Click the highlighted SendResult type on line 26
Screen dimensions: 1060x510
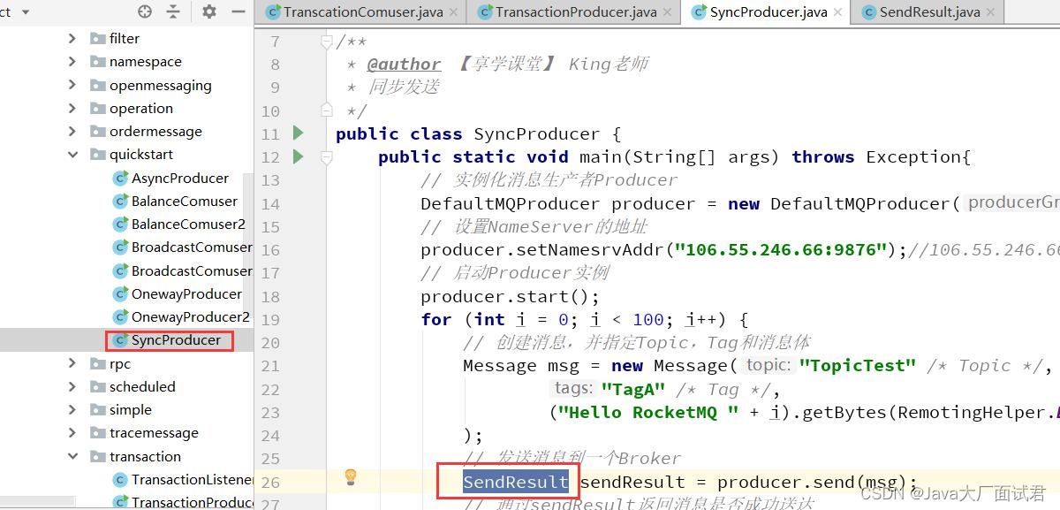coord(516,482)
